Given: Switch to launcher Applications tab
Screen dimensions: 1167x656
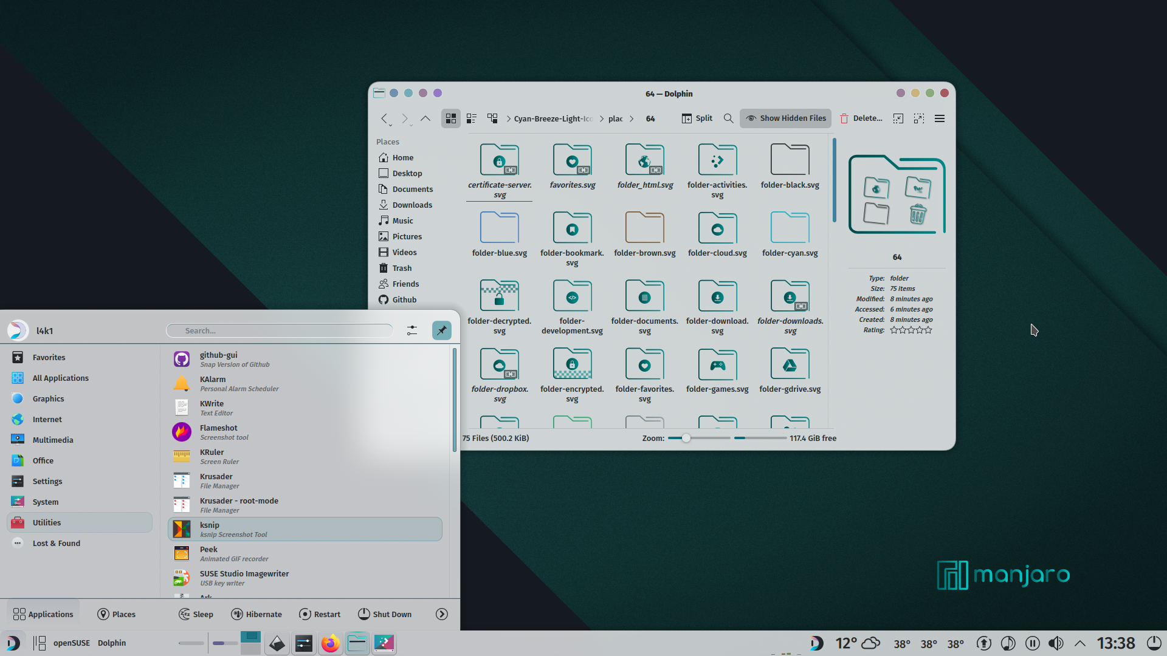Looking at the screenshot, I should click(x=43, y=614).
